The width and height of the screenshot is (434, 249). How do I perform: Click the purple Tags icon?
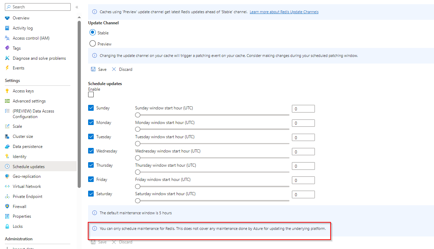click(x=7, y=48)
